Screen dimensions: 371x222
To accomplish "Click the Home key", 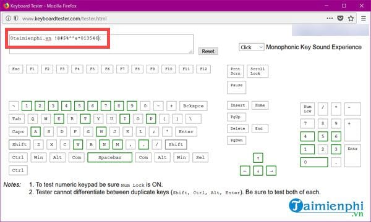I will tap(260, 105).
